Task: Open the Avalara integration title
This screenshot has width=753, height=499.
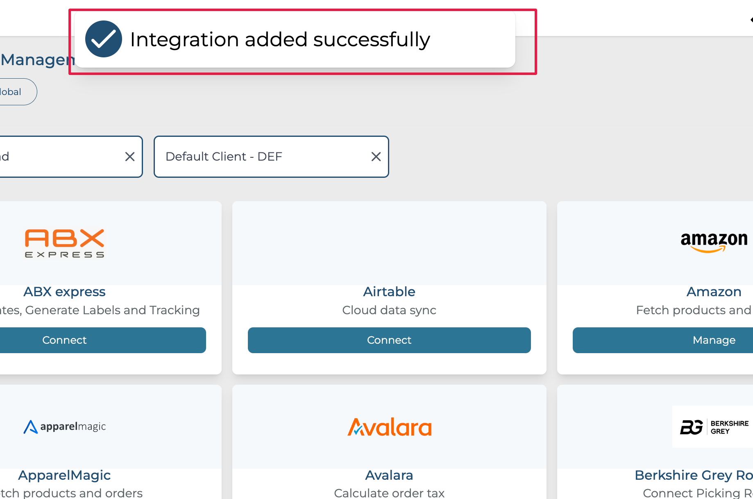Action: pos(389,475)
